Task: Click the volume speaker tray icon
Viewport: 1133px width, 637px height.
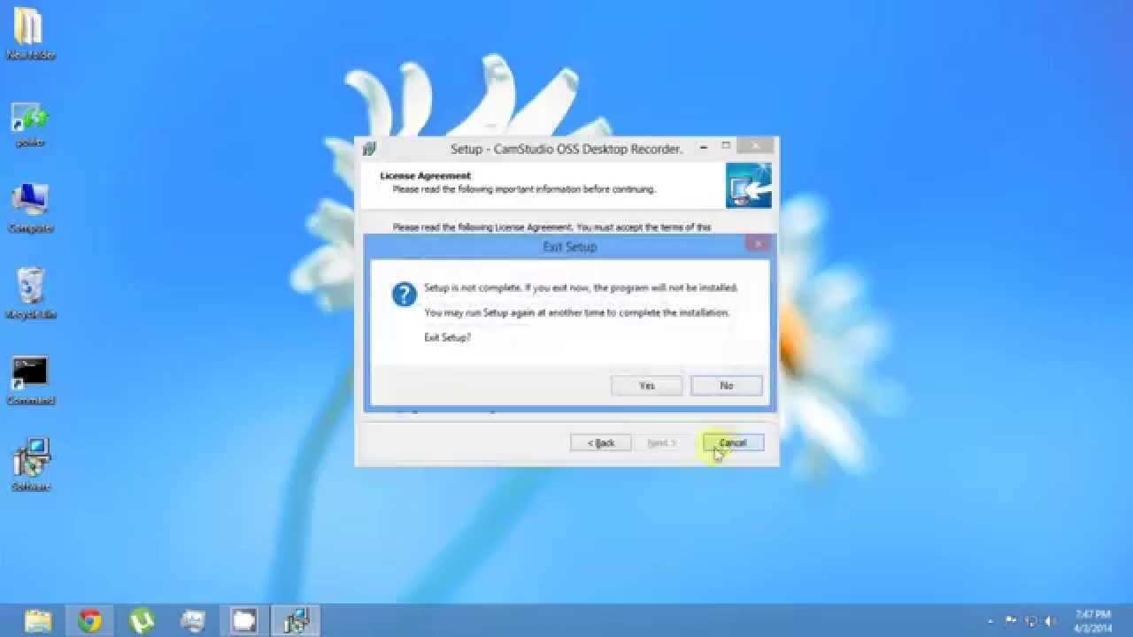Action: (x=1050, y=621)
